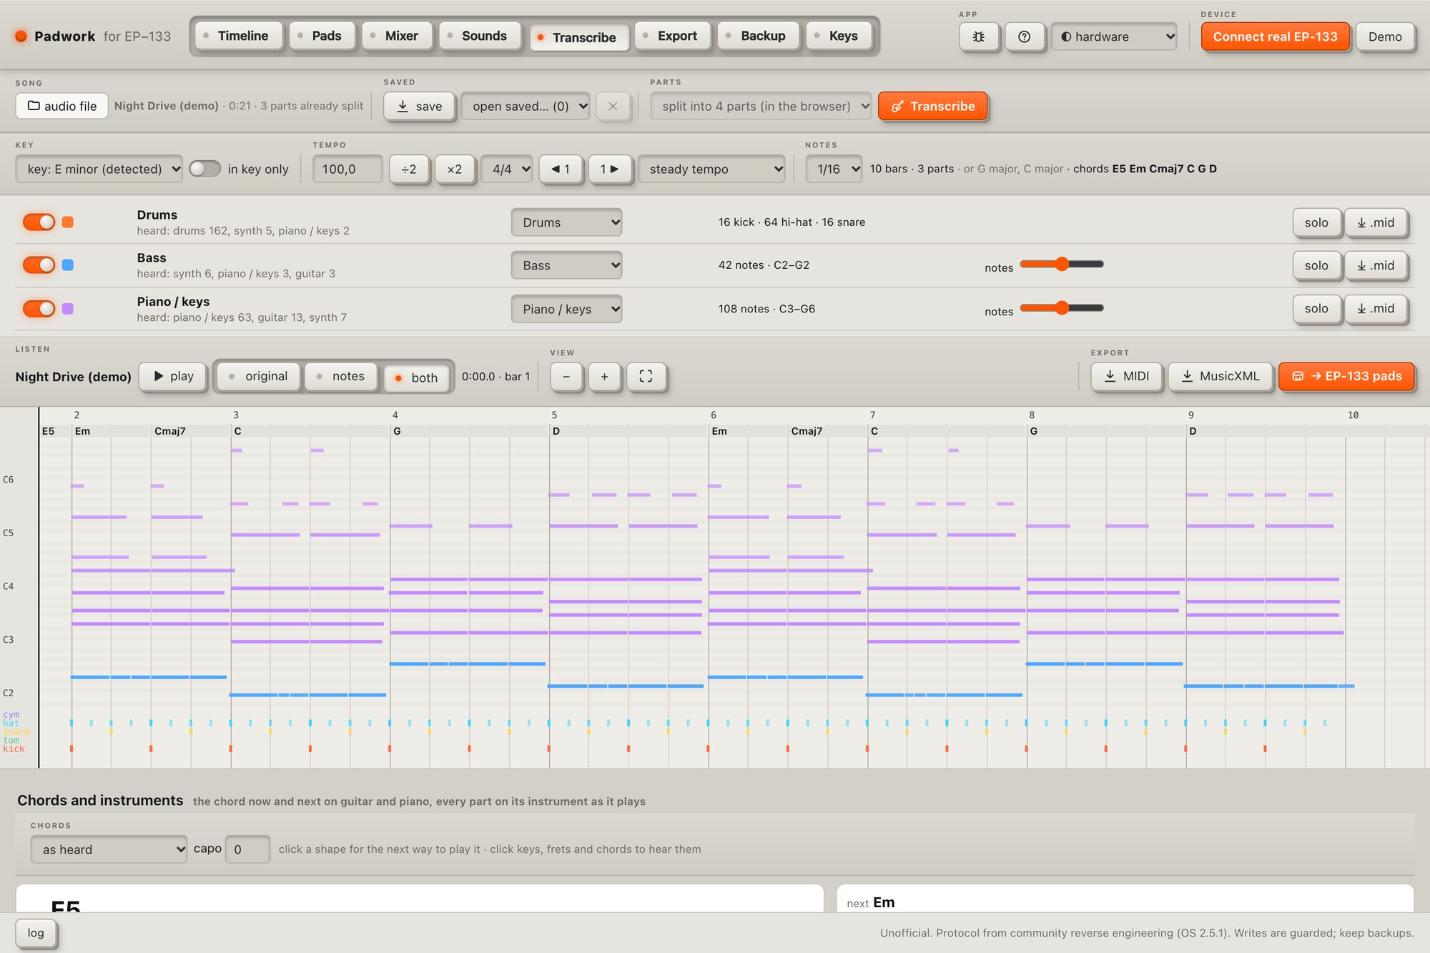Screen dimensions: 1430x953
Task: Solo the Bass part
Action: coord(1316,265)
